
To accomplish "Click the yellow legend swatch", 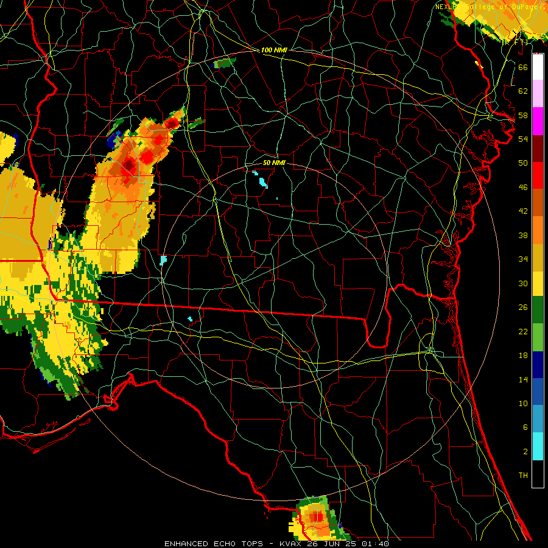I will pyautogui.click(x=538, y=284).
